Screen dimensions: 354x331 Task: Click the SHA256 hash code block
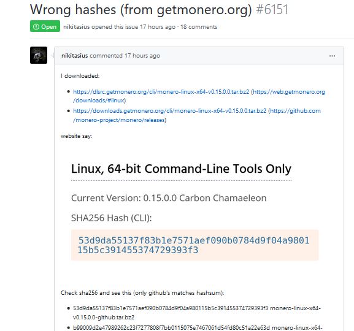[194, 245]
